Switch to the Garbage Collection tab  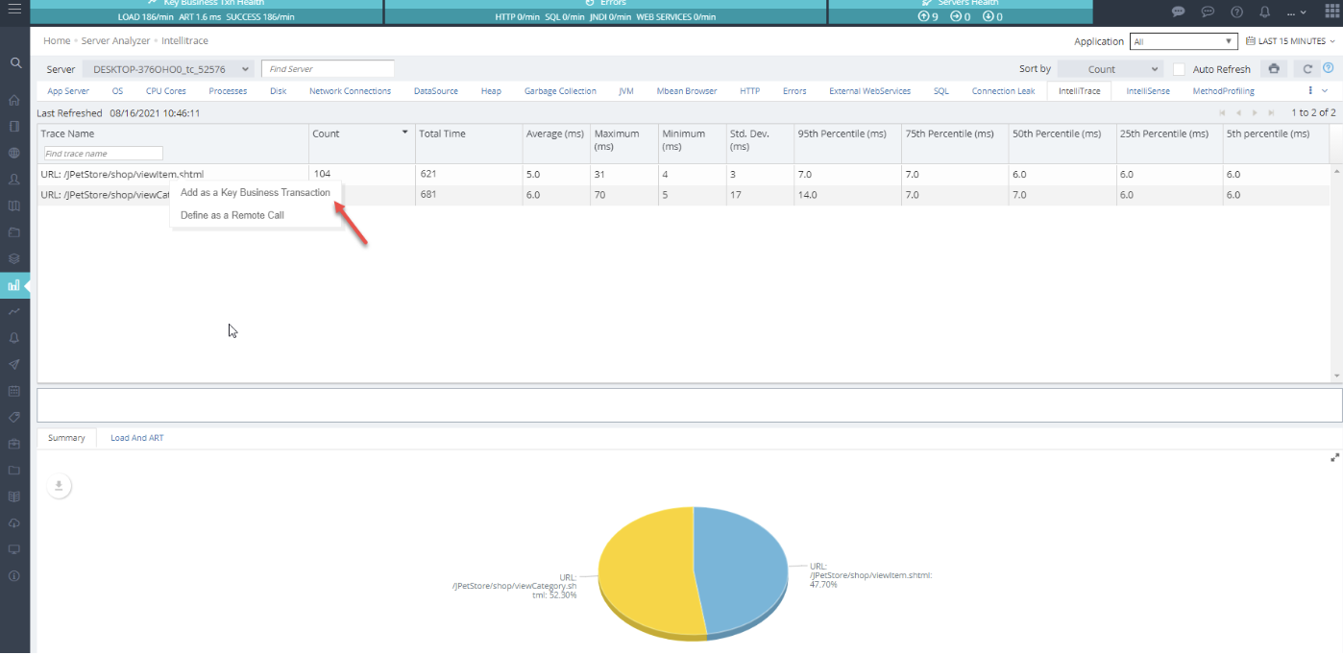(x=560, y=91)
